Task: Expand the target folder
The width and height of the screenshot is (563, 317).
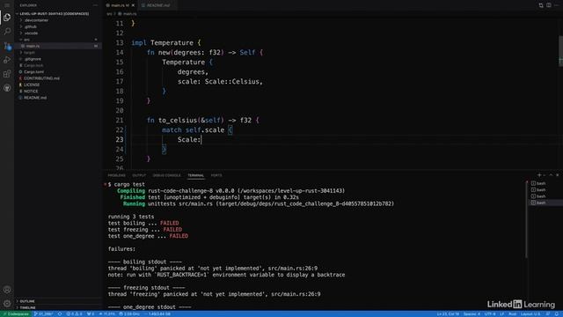Action: click(29, 53)
